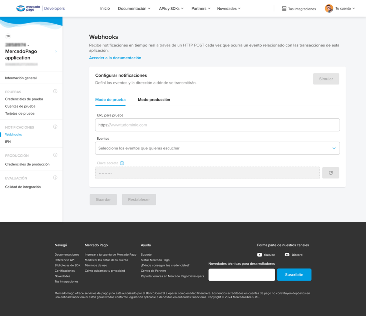The image size is (366, 316).
Task: Click the Mercado Pago handshake logo
Action: point(20,9)
